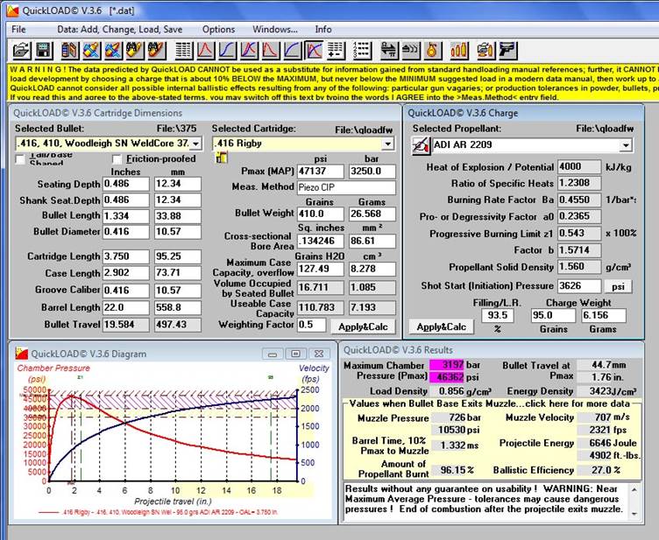Click the Burning Rate Factor value 0.4550
Screen dimensions: 659x540
coord(579,200)
